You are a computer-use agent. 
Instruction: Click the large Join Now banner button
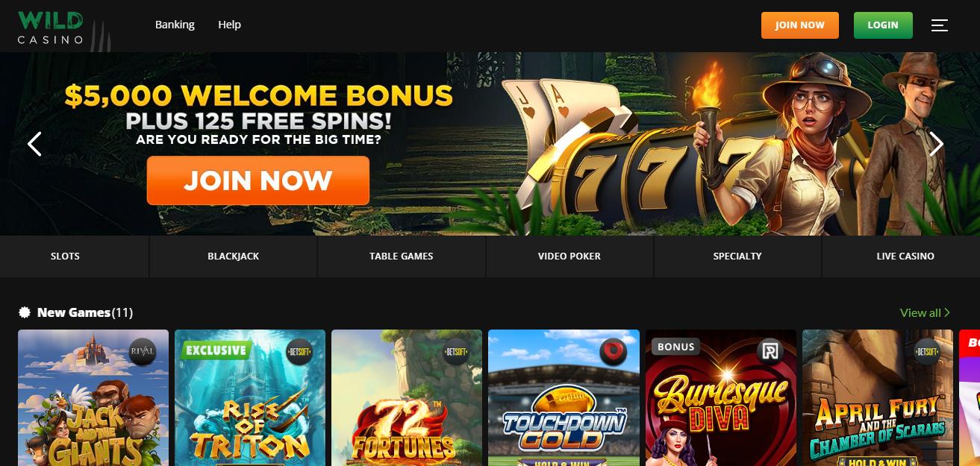[258, 180]
